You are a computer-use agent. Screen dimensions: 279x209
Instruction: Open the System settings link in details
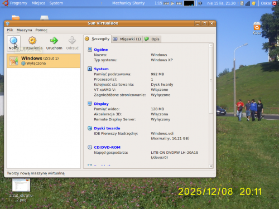pos(101,69)
